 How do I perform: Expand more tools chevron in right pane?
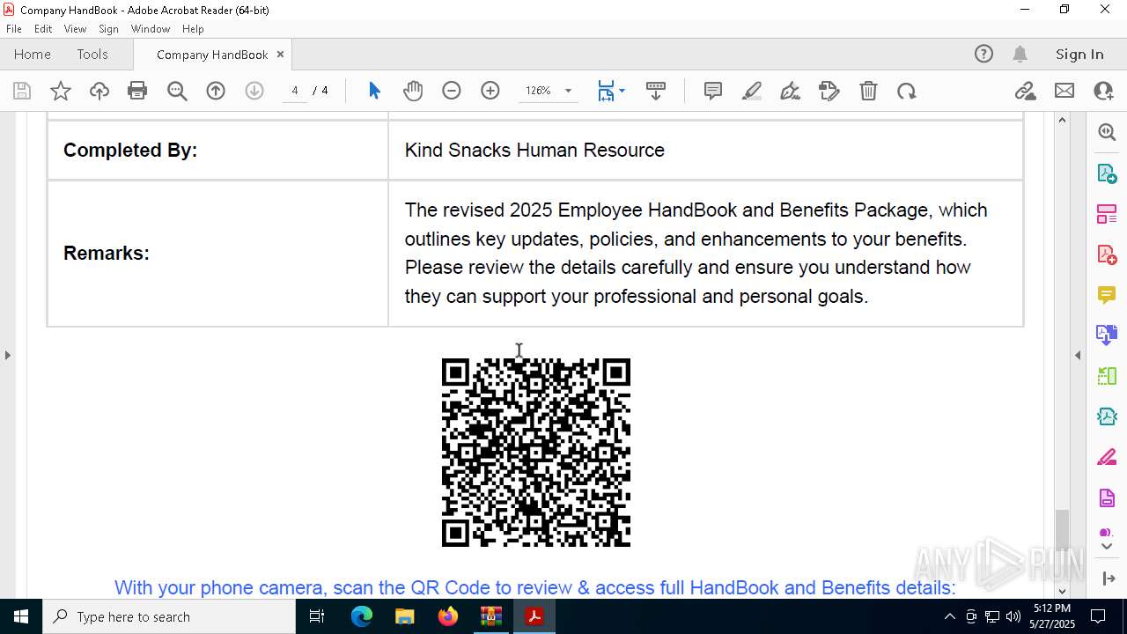1107,547
